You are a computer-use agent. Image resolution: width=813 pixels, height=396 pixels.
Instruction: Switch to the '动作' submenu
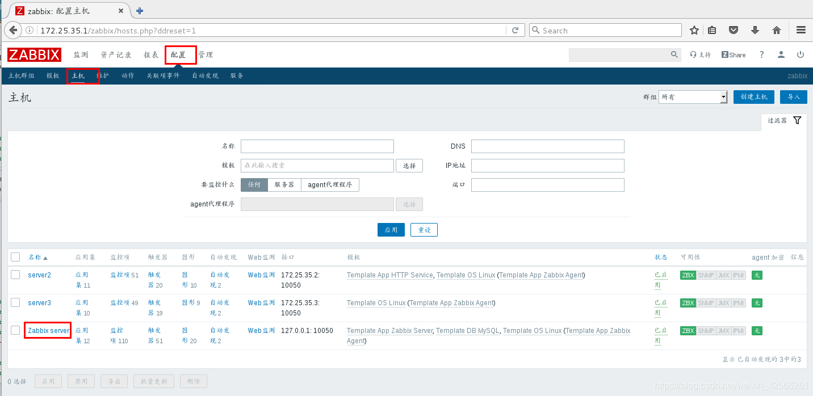click(x=128, y=75)
